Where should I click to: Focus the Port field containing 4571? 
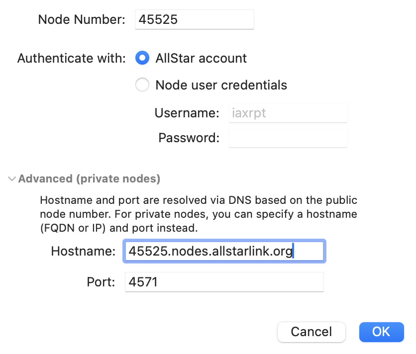pyautogui.click(x=224, y=282)
